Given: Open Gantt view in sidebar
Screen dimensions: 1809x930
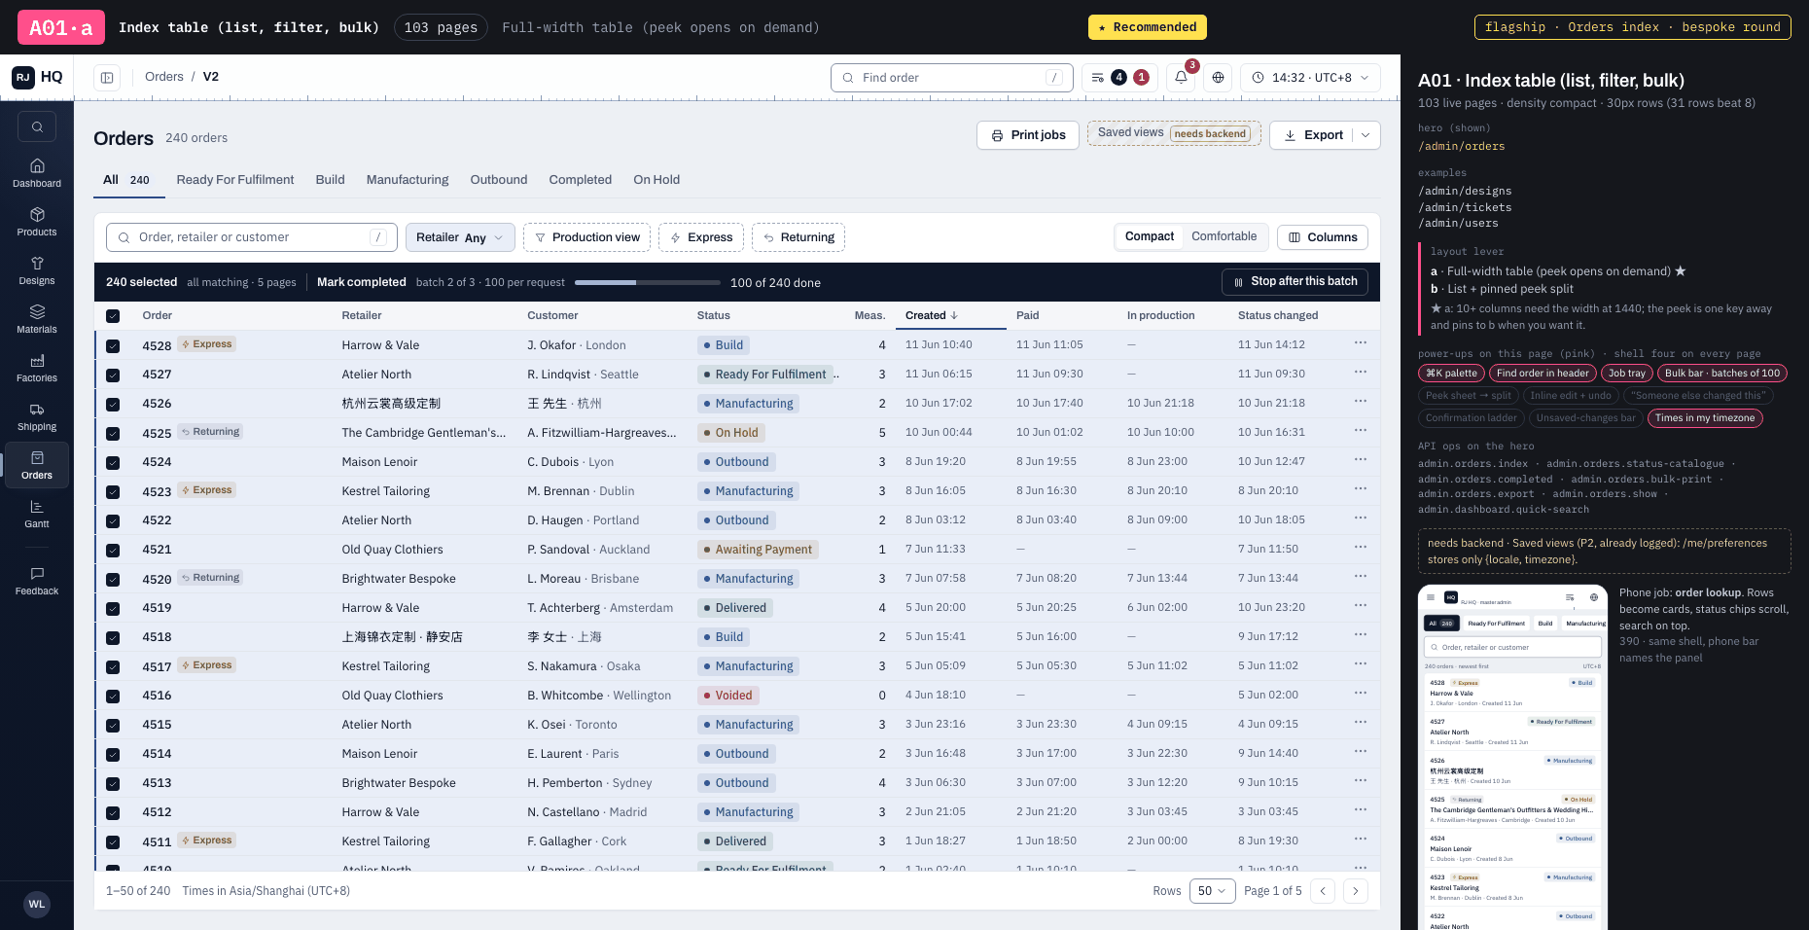Looking at the screenshot, I should coord(37,514).
